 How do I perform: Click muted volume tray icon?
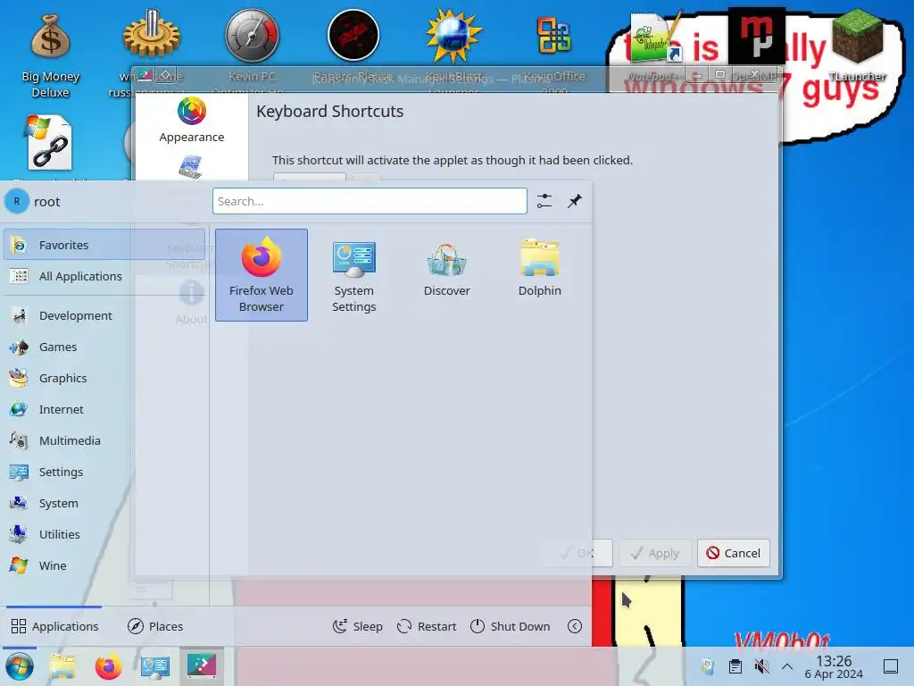click(x=761, y=666)
